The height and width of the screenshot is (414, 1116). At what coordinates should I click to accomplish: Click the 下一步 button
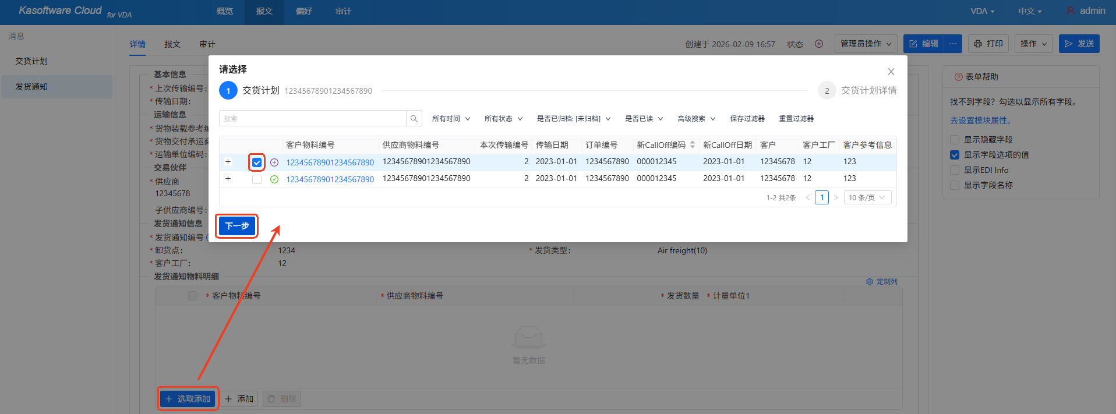(x=237, y=226)
